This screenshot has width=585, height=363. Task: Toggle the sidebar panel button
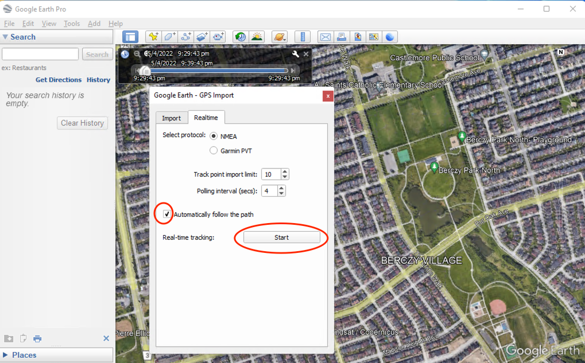point(130,37)
